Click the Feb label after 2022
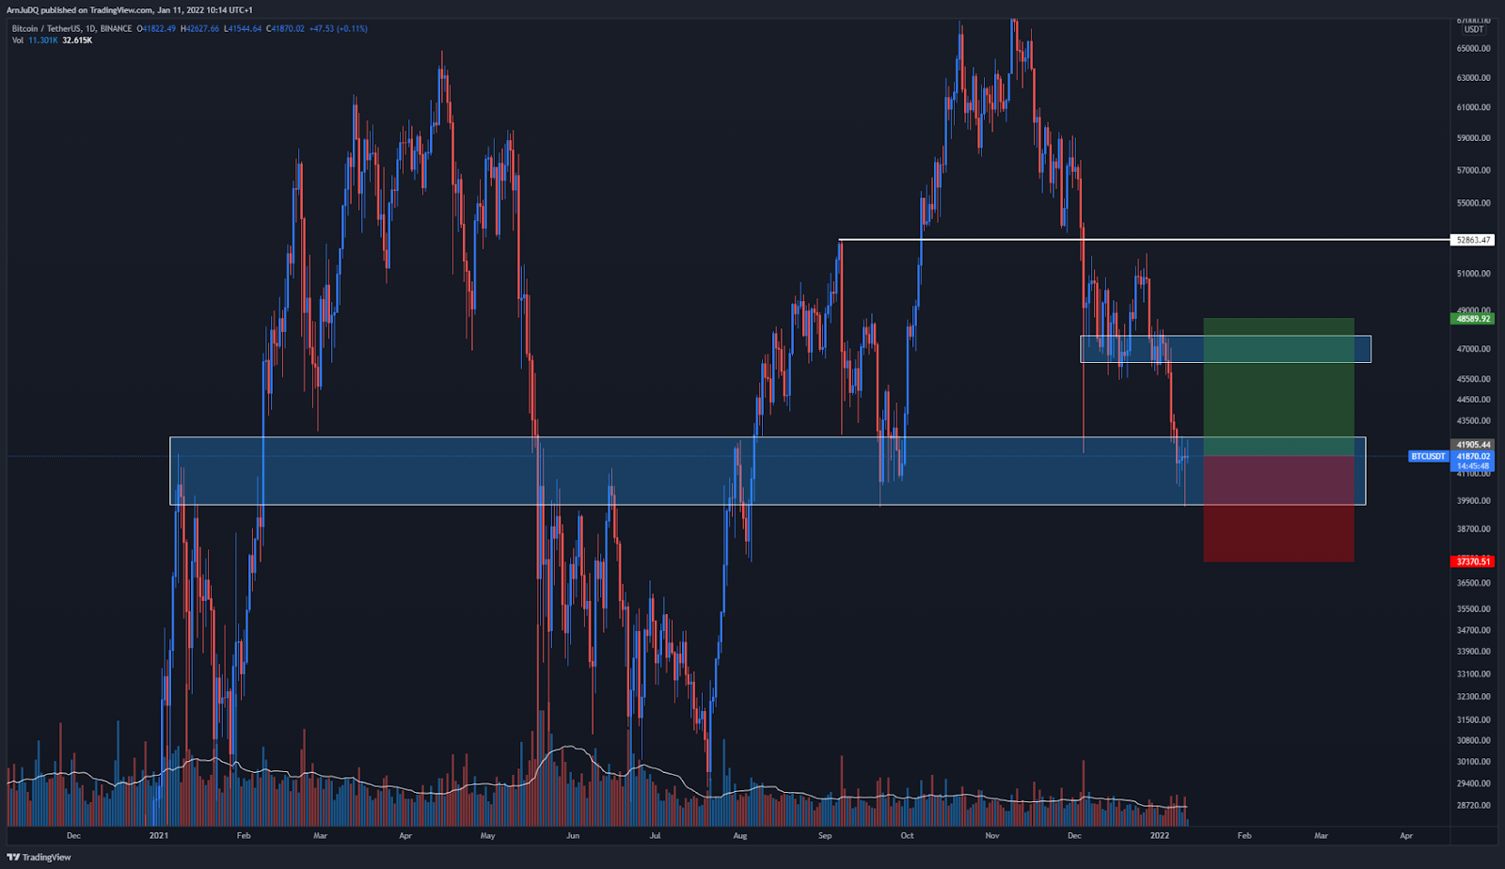Viewport: 1505px width, 869px height. click(x=1244, y=835)
